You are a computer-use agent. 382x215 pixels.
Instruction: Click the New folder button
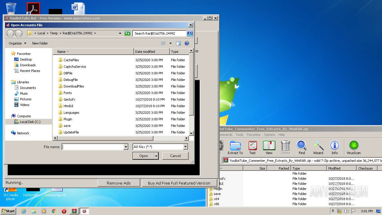coord(40,43)
